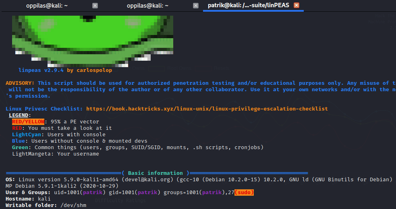Click the orange ADVISORY label

[x=20, y=83]
